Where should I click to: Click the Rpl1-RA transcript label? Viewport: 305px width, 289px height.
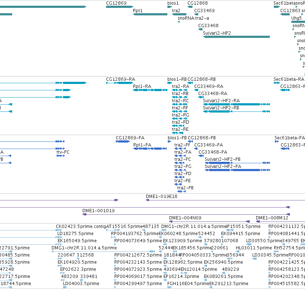pyautogui.click(x=142, y=86)
